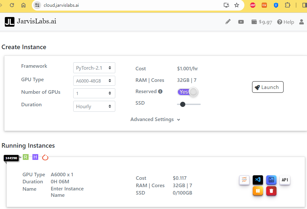Click the 0/100GB SSD usage value
The height and width of the screenshot is (209, 307).
coord(182,193)
